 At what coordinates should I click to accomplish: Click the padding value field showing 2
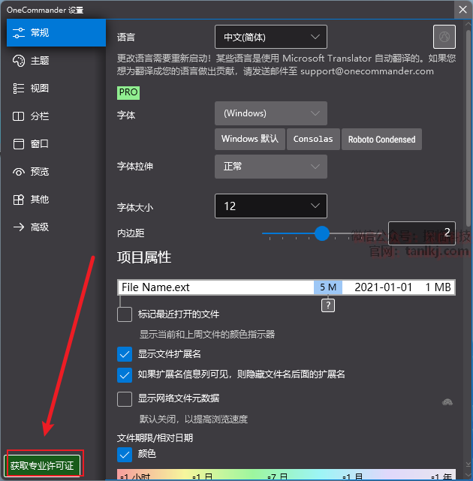click(422, 233)
